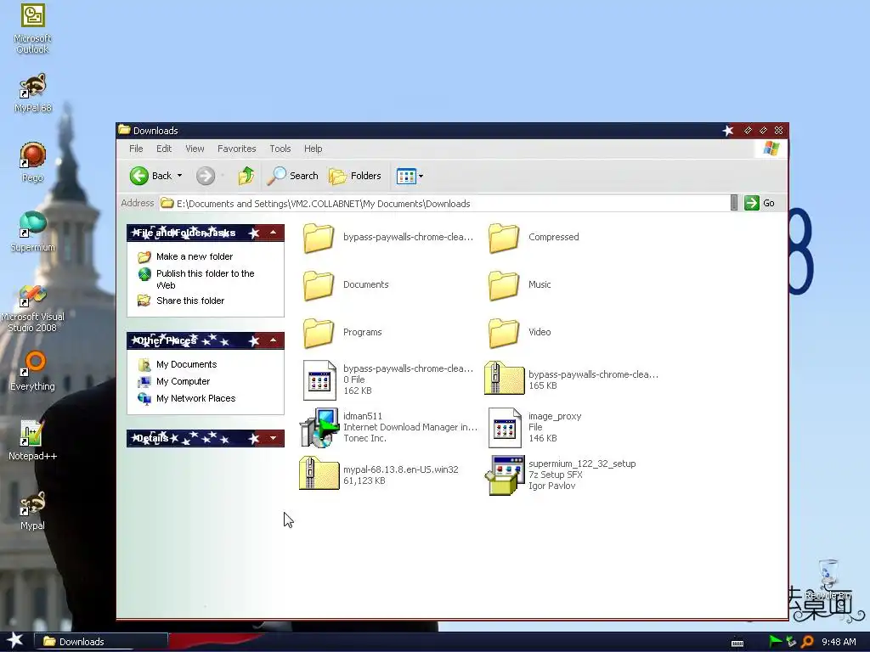Select the 165 KB bypass-paywalls zip archive
The image size is (870, 652).
click(572, 379)
